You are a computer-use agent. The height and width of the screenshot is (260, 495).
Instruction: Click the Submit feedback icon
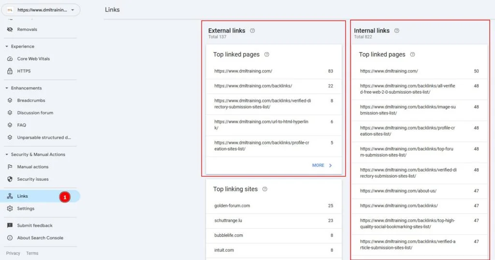click(x=10, y=225)
